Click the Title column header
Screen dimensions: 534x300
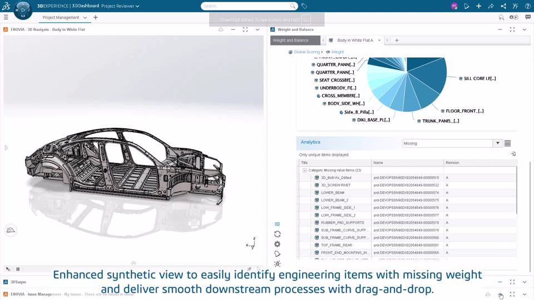334,163
